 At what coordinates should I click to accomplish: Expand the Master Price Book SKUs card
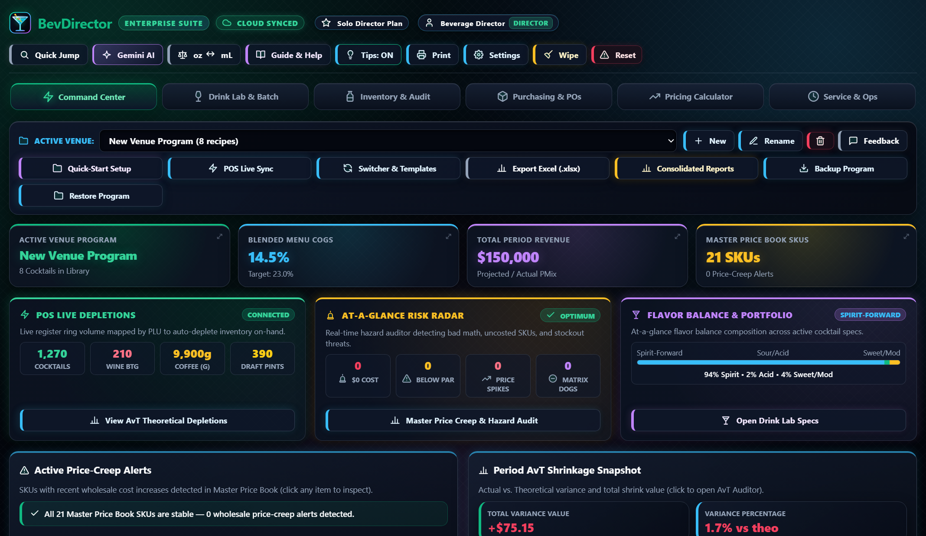click(906, 236)
